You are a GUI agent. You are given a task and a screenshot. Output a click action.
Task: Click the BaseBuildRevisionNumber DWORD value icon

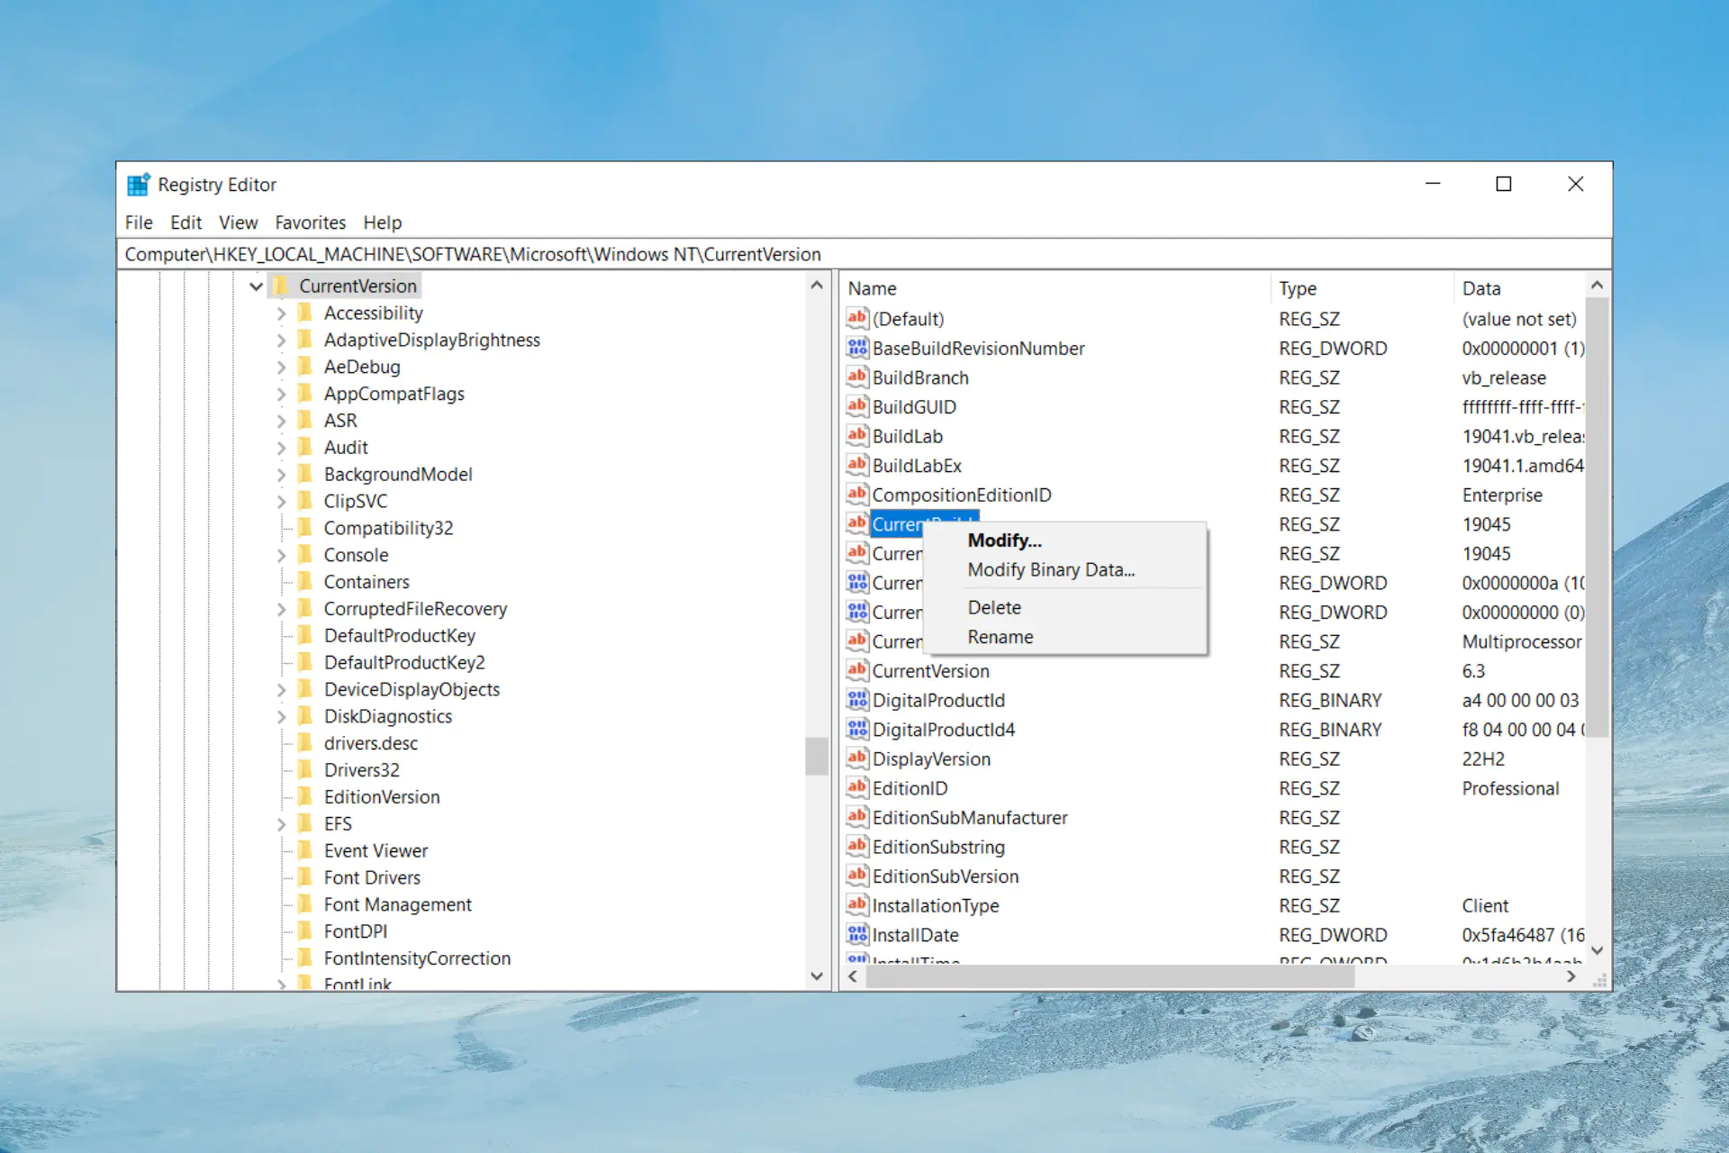point(856,348)
